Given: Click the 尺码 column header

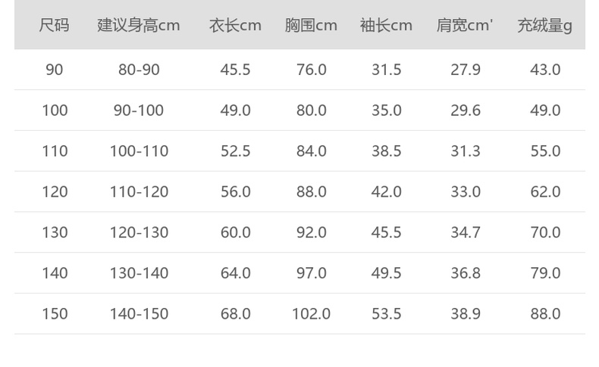Looking at the screenshot, I should click(54, 26).
